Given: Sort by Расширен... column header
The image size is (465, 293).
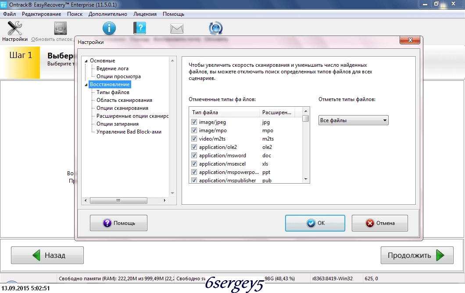Looking at the screenshot, I should point(277,112).
